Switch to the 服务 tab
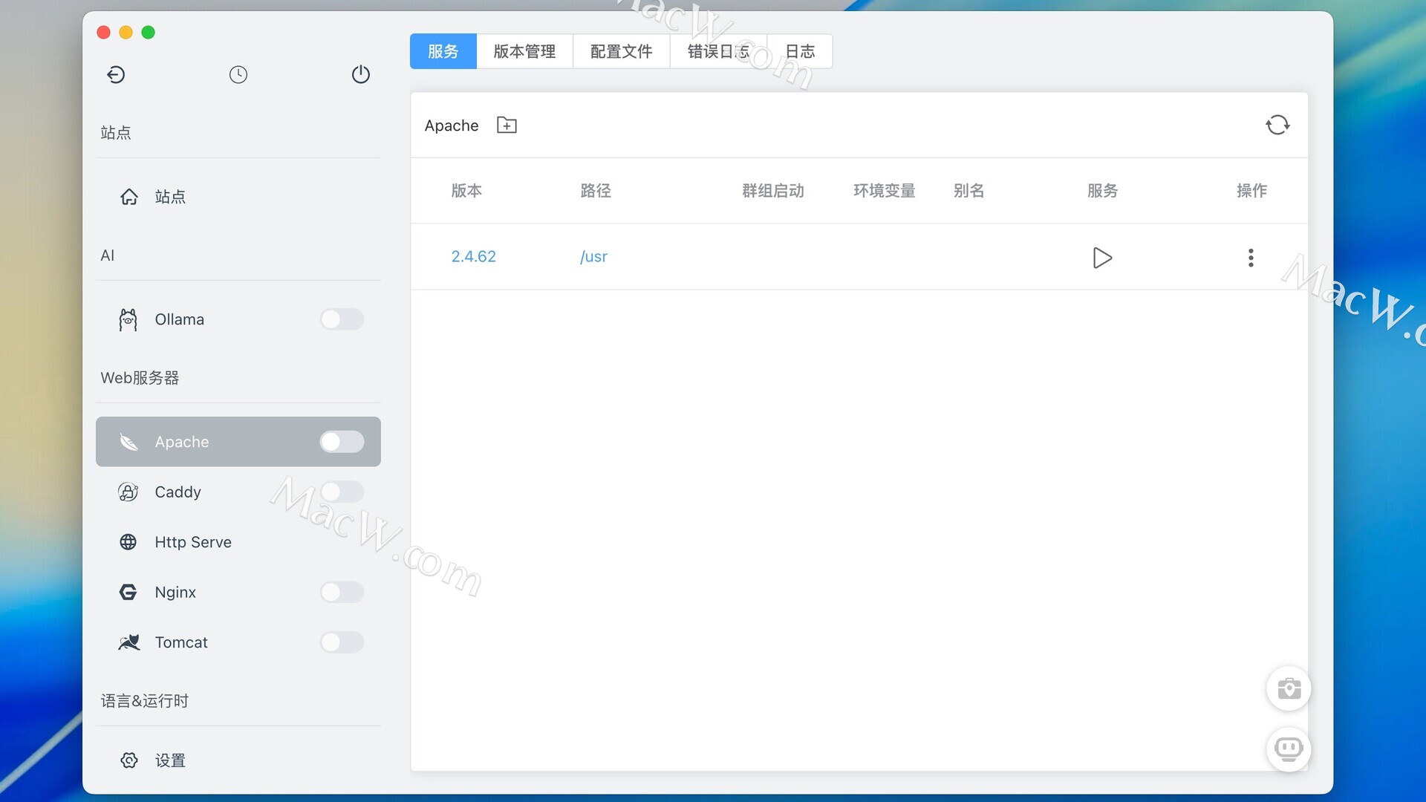Image resolution: width=1426 pixels, height=802 pixels. pyautogui.click(x=443, y=51)
